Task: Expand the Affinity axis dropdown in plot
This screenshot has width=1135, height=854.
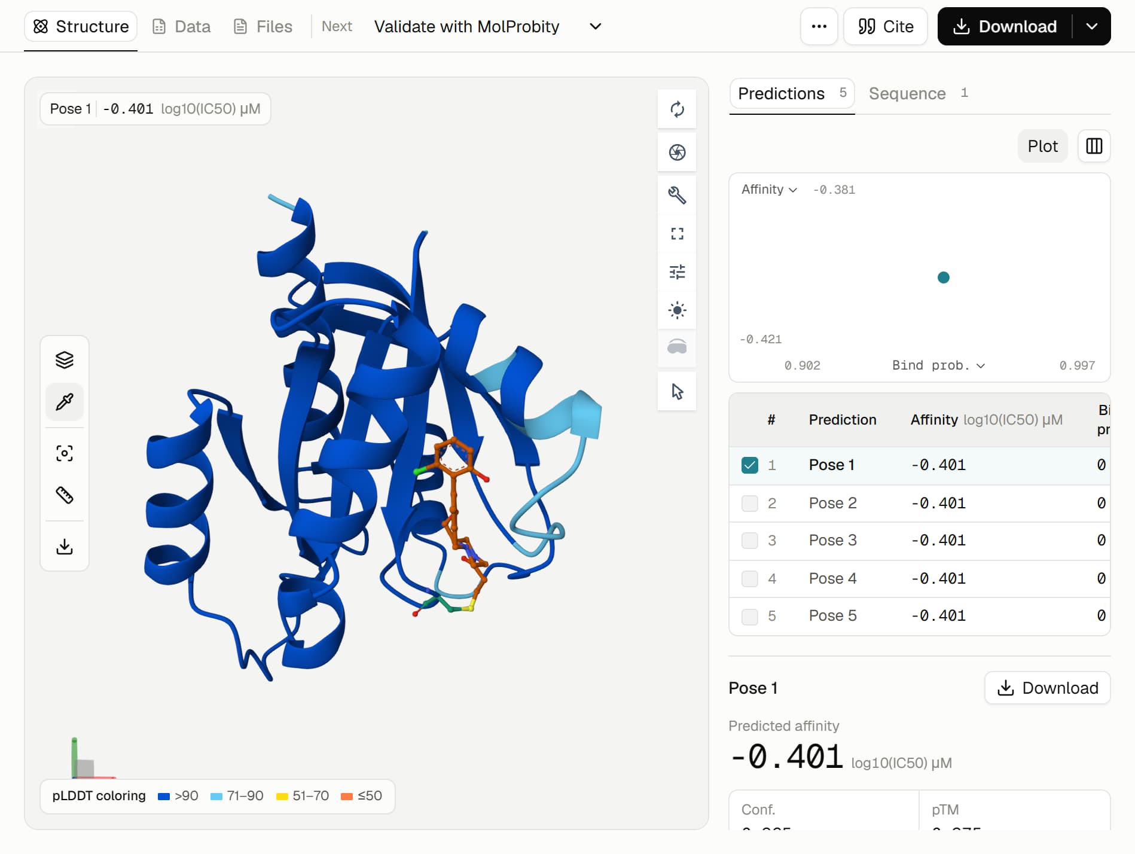Action: 769,190
